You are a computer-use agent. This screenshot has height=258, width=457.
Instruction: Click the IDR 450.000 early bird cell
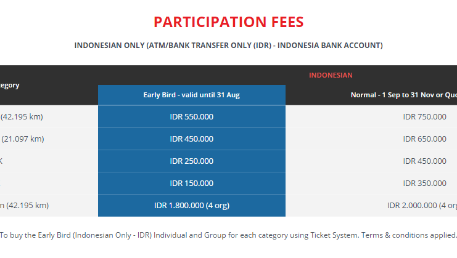(x=191, y=139)
